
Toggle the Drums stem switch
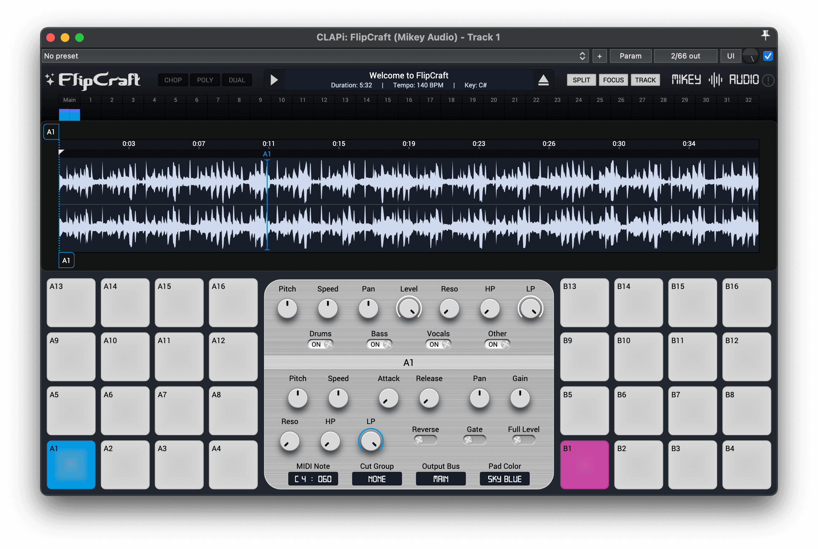tap(320, 344)
